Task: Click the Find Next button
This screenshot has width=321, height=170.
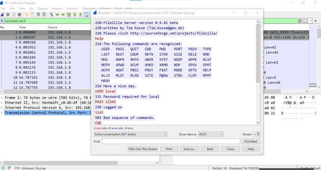Action: tap(251, 141)
